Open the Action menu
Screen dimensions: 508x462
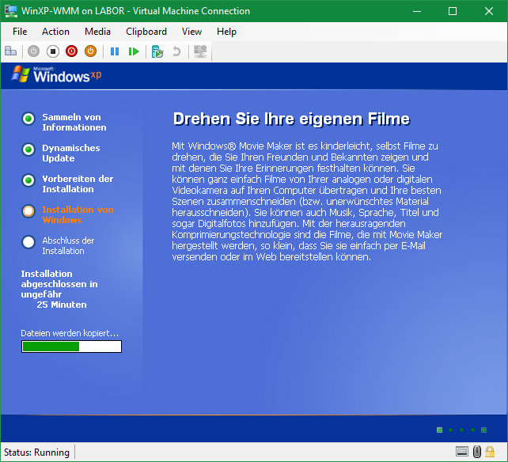pyautogui.click(x=55, y=32)
